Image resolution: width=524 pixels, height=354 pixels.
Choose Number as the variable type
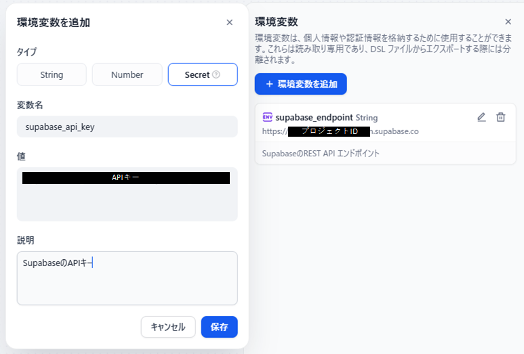tap(127, 74)
